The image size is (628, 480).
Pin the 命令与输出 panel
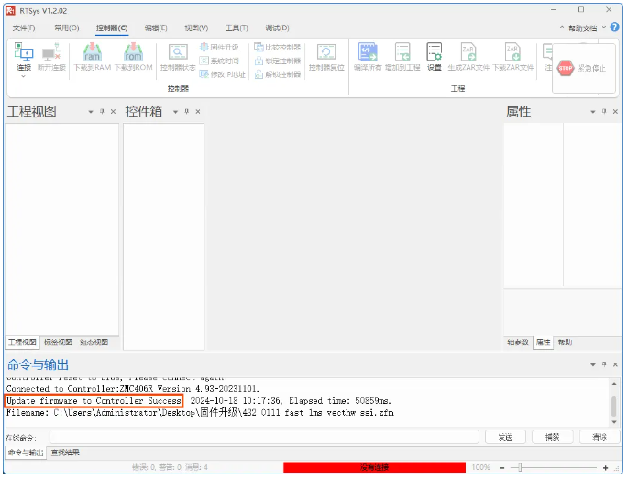pos(604,364)
